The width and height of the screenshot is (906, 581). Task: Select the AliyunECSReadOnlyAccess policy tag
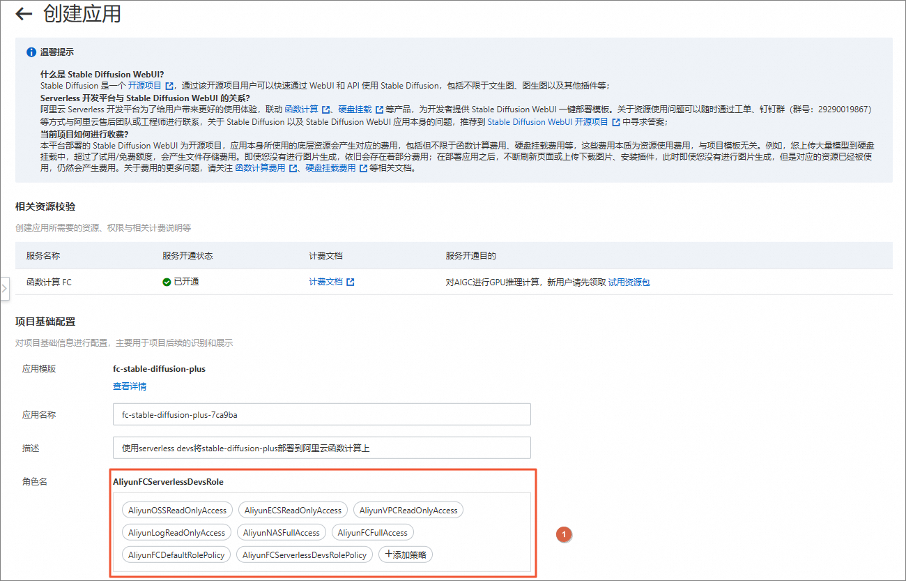(293, 510)
